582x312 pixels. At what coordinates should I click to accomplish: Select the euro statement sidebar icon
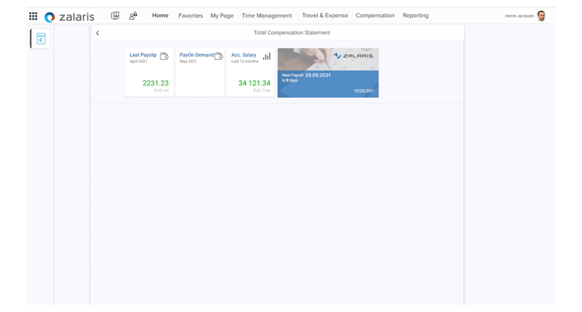point(41,39)
